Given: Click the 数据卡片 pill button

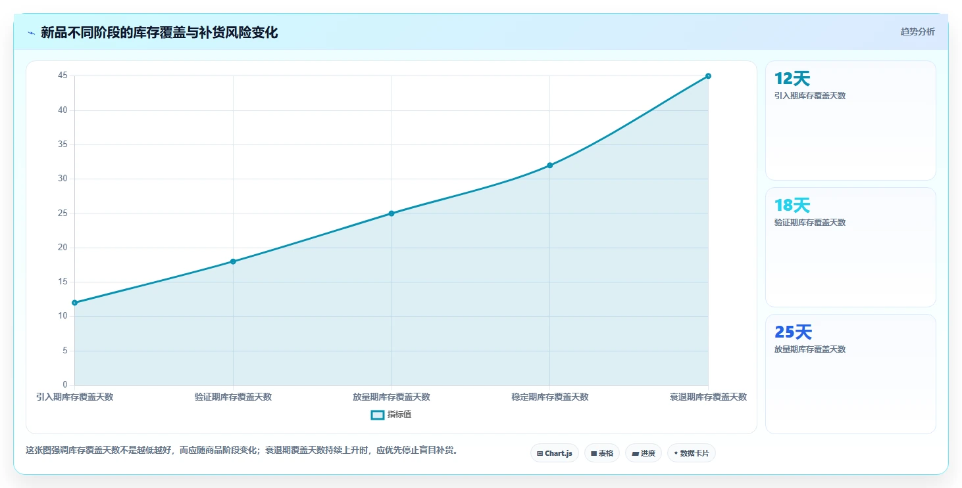Looking at the screenshot, I should (x=692, y=453).
